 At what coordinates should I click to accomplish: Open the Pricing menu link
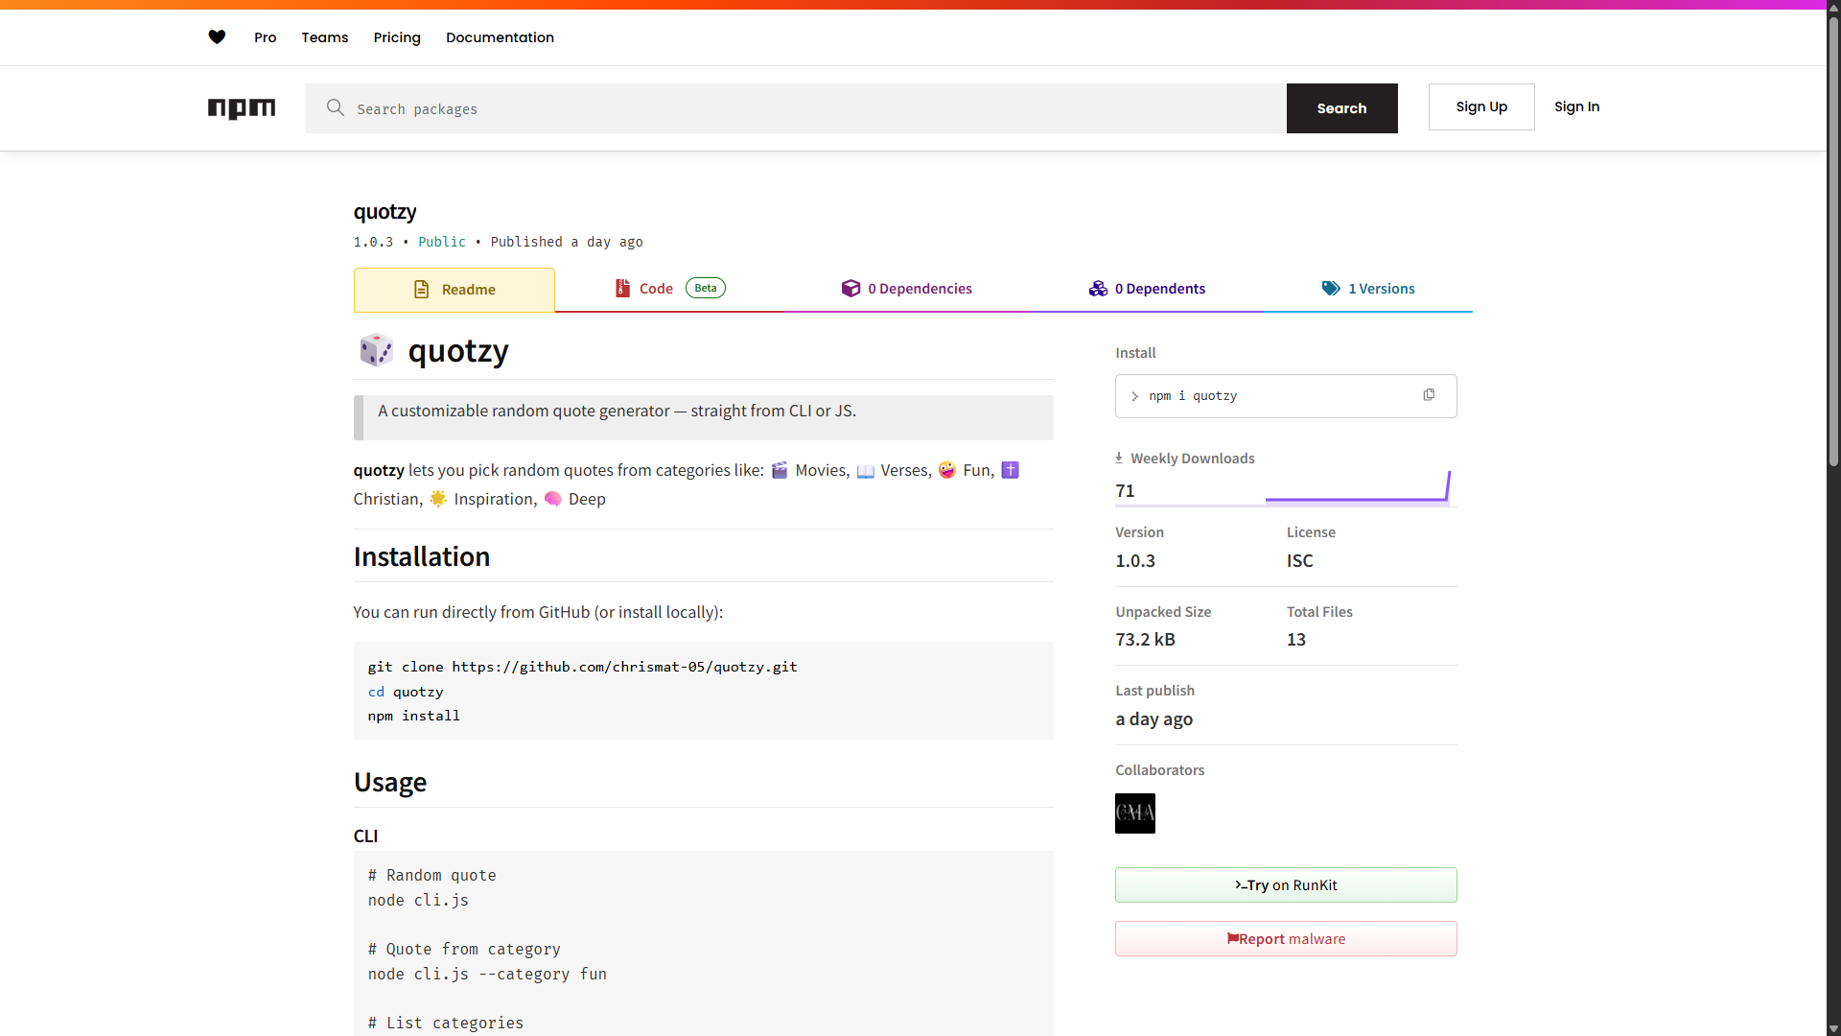397,37
